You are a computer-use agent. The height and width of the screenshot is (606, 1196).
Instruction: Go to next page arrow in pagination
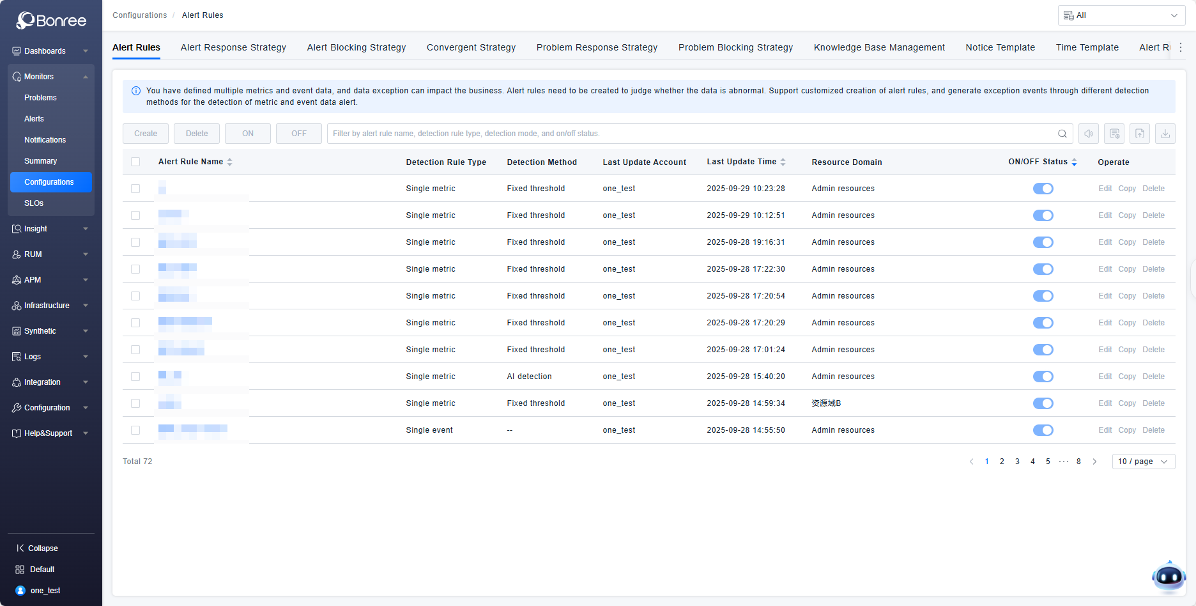pyautogui.click(x=1094, y=462)
